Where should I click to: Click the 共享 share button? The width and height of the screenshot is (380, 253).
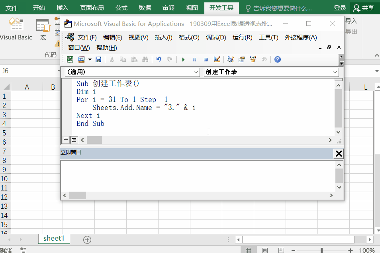tap(364, 8)
